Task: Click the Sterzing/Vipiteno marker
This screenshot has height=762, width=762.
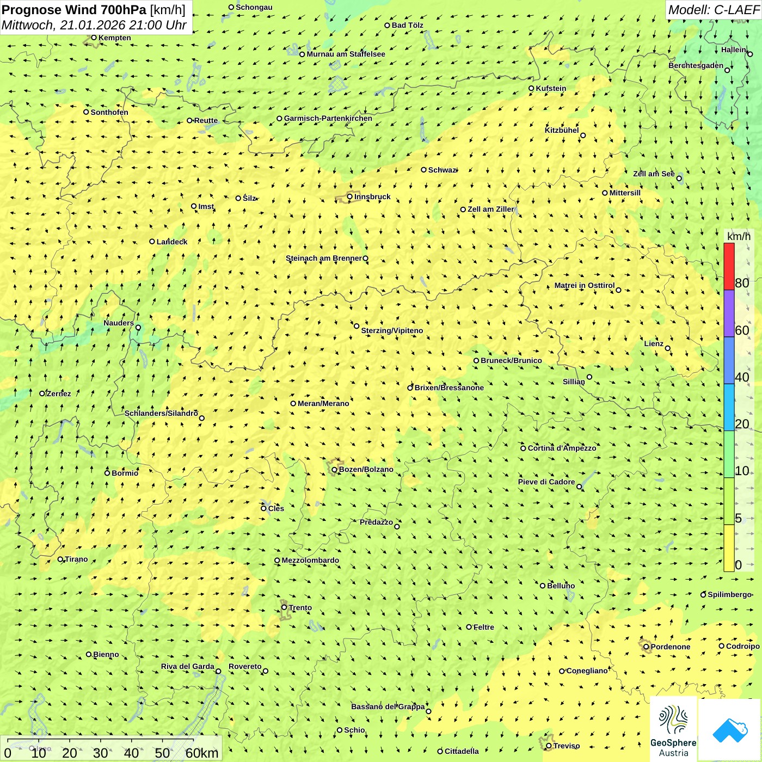Action: pyautogui.click(x=357, y=326)
